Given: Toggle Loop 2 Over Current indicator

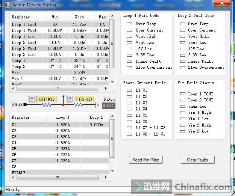Looking at the screenshot, I should [182, 30].
